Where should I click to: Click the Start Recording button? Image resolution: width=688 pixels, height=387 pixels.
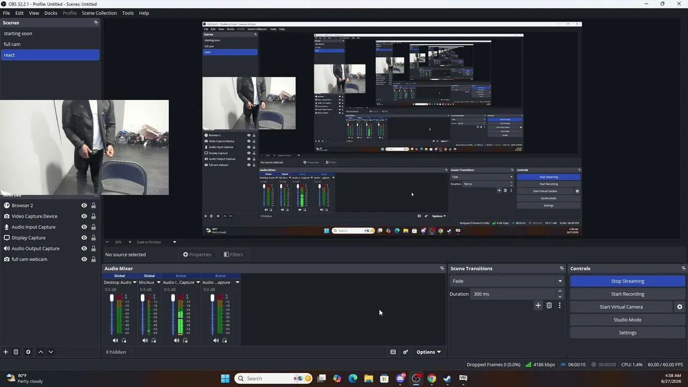tap(627, 294)
